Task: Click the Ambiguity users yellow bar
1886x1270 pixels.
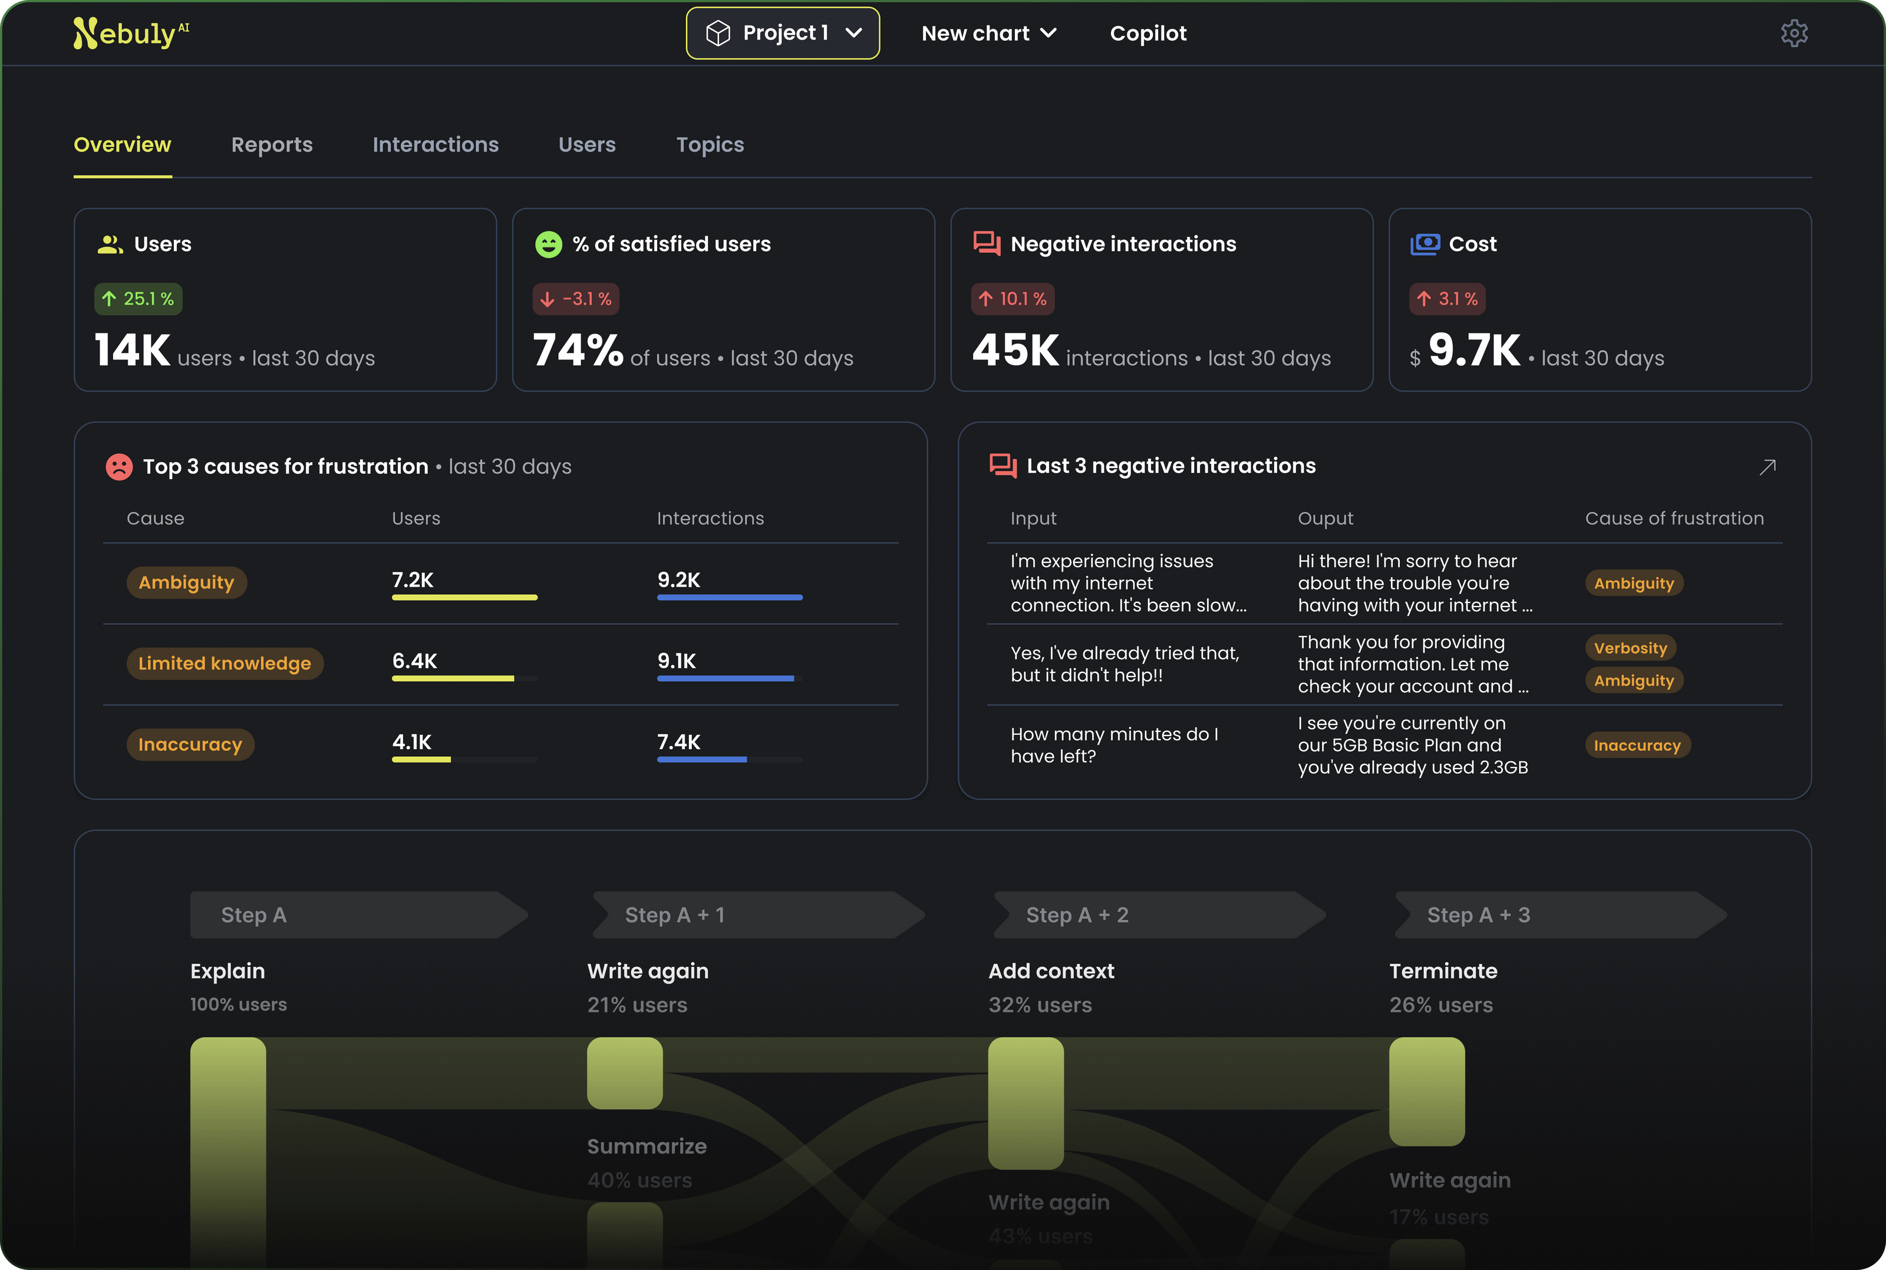Action: click(x=464, y=598)
